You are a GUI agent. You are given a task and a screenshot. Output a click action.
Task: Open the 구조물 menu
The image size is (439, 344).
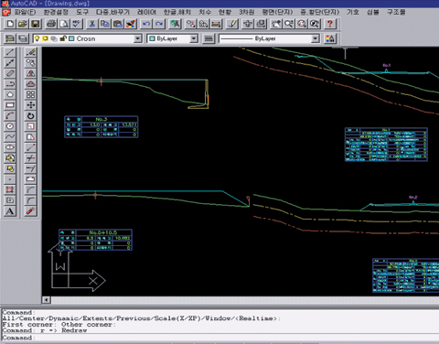[x=396, y=12]
